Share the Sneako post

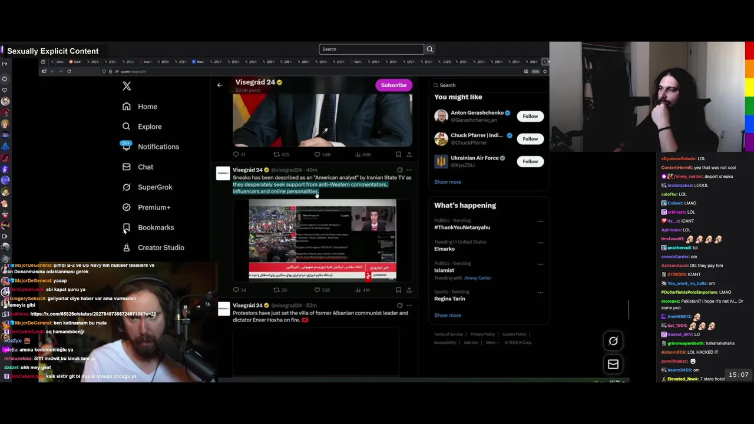[409, 290]
